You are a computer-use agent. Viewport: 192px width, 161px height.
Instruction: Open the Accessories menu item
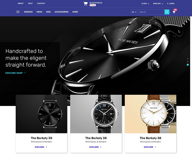61,12
